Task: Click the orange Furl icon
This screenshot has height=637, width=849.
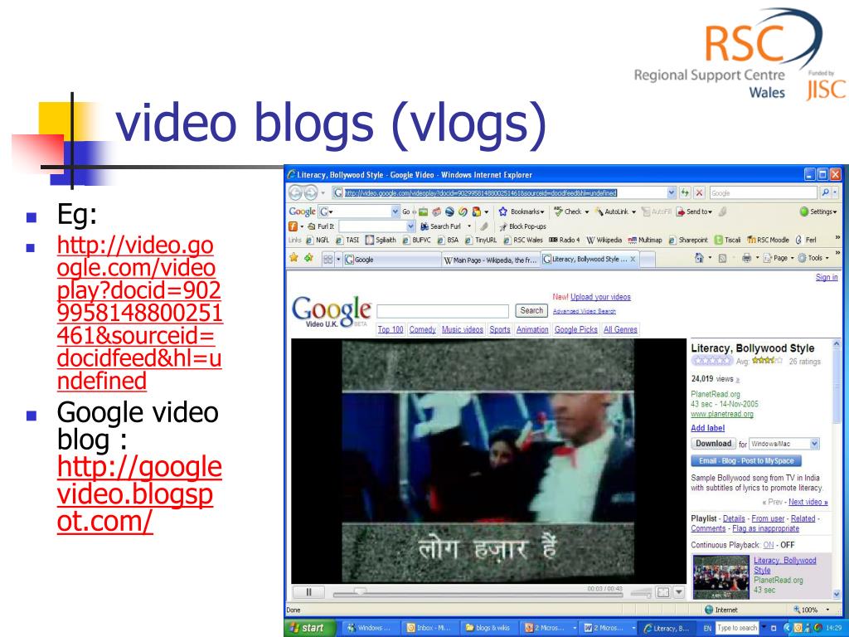Action: click(293, 226)
